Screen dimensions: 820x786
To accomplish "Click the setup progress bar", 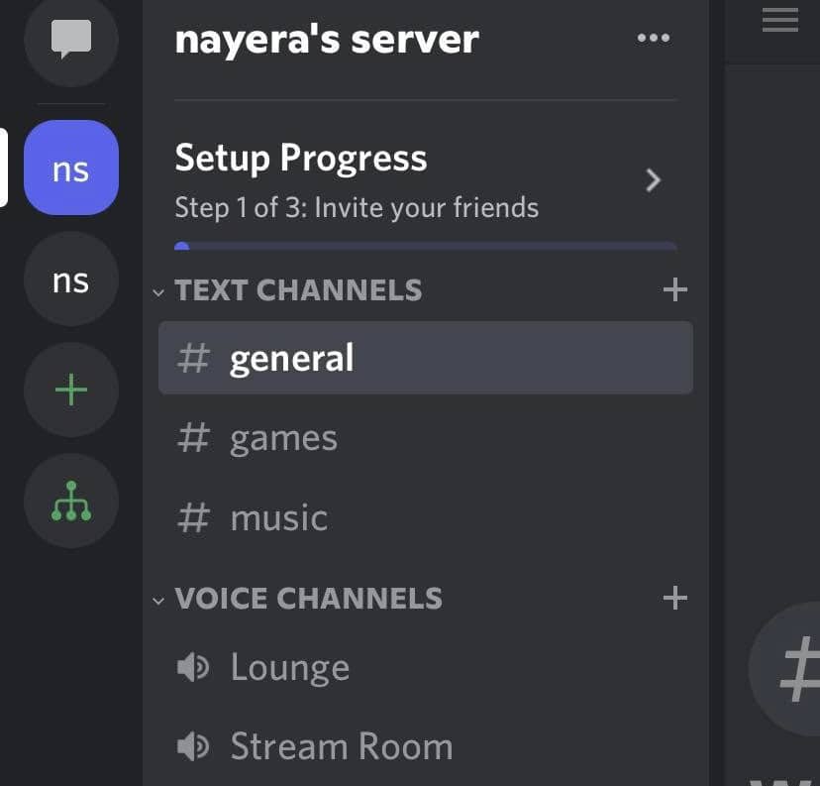I will (x=426, y=246).
